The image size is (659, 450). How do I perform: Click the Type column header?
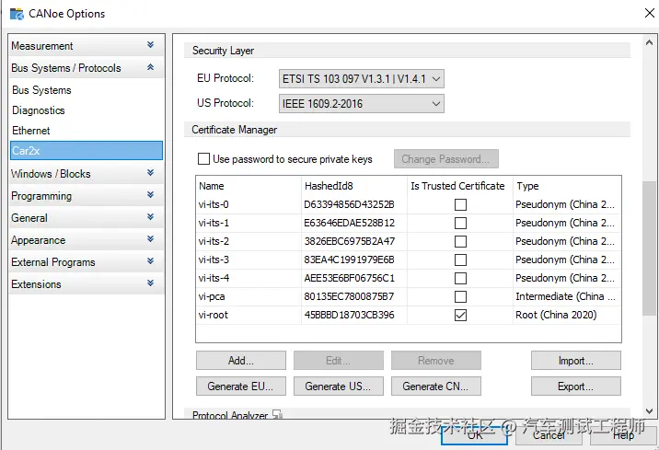coord(567,186)
